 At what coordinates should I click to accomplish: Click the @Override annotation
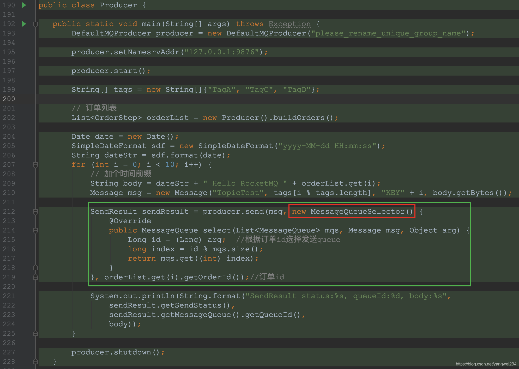point(130,221)
